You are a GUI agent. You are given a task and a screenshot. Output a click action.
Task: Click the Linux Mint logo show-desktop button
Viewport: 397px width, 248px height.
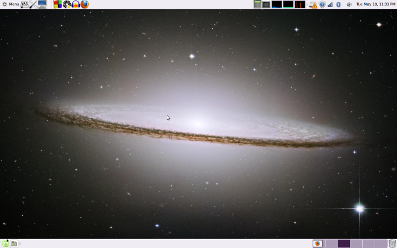[x=4, y=244]
